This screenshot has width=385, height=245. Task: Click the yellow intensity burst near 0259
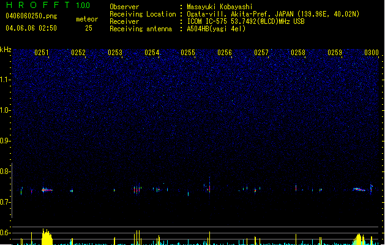pos(359,239)
